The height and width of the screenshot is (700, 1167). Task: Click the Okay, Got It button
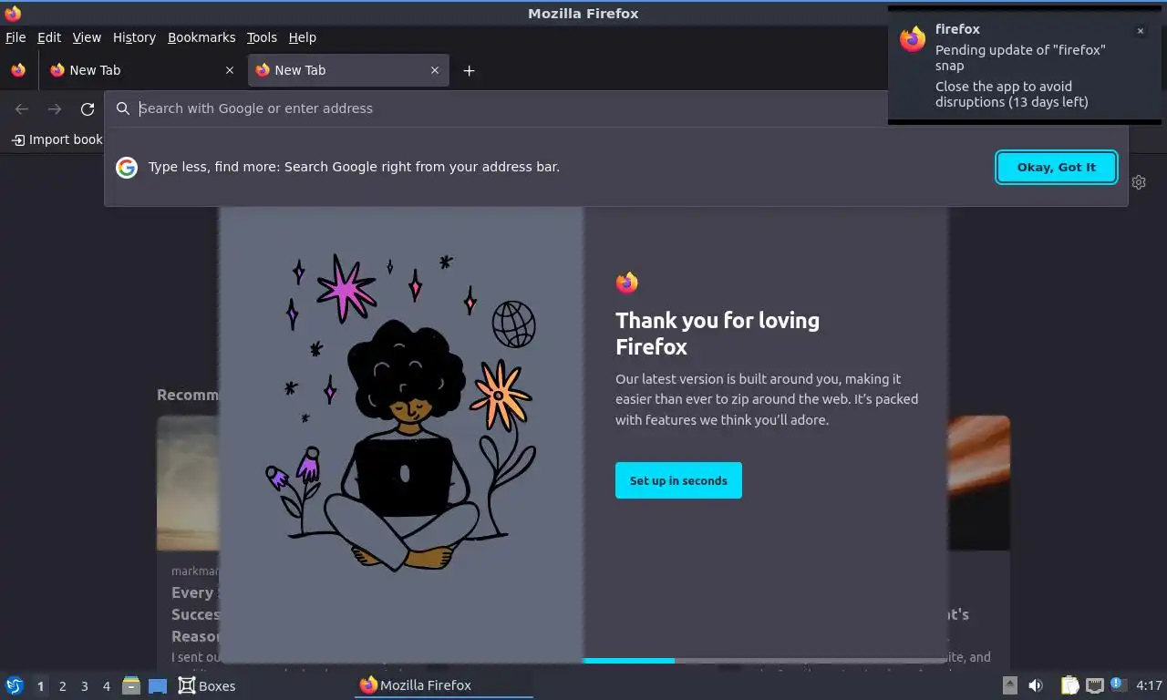click(1057, 167)
